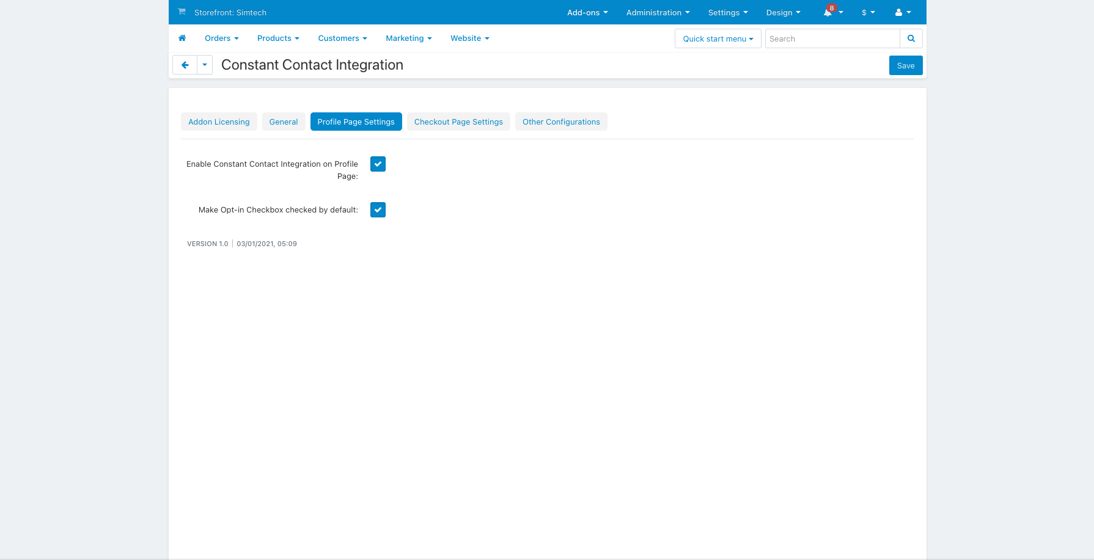Open the Administration dropdown menu
Screen dimensions: 1094x560
658,12
